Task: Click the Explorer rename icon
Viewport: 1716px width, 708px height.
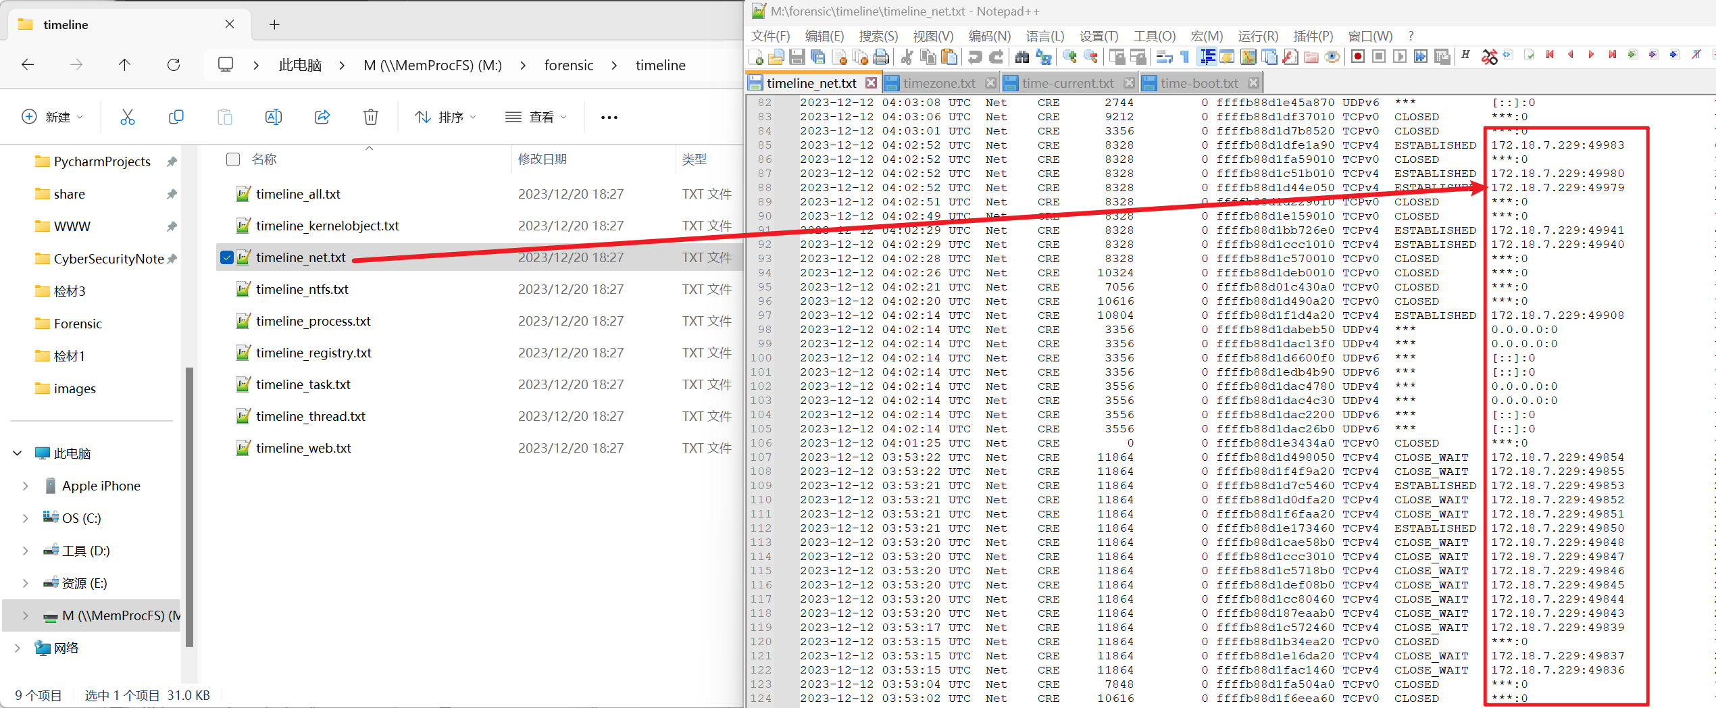Action: coord(274,117)
